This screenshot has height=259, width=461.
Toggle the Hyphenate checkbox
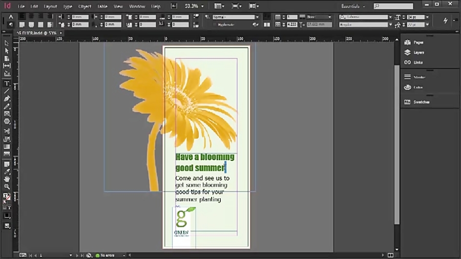tap(215, 25)
